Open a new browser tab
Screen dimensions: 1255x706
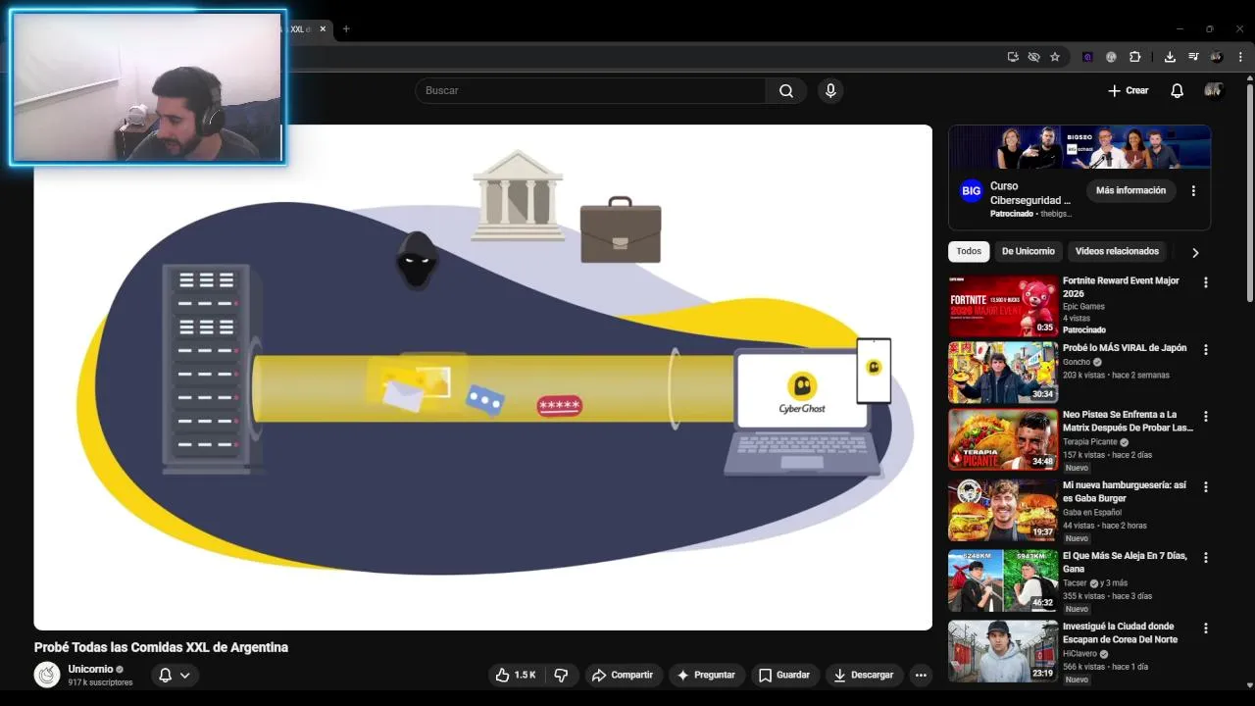tap(346, 28)
